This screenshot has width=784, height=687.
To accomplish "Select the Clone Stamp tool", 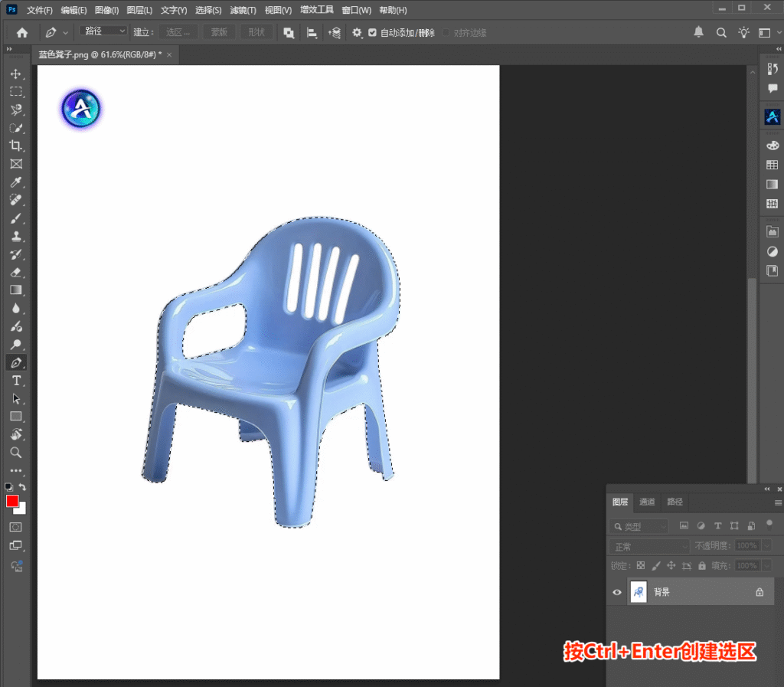I will click(x=16, y=237).
